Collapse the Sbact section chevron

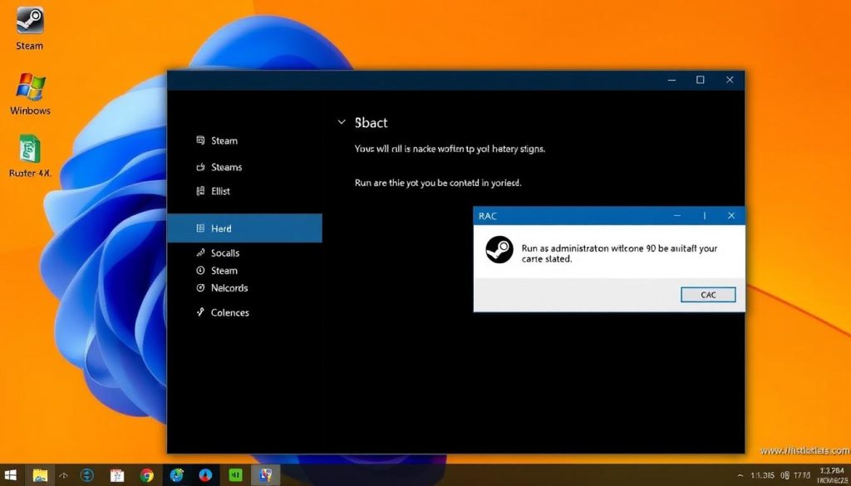tap(342, 122)
